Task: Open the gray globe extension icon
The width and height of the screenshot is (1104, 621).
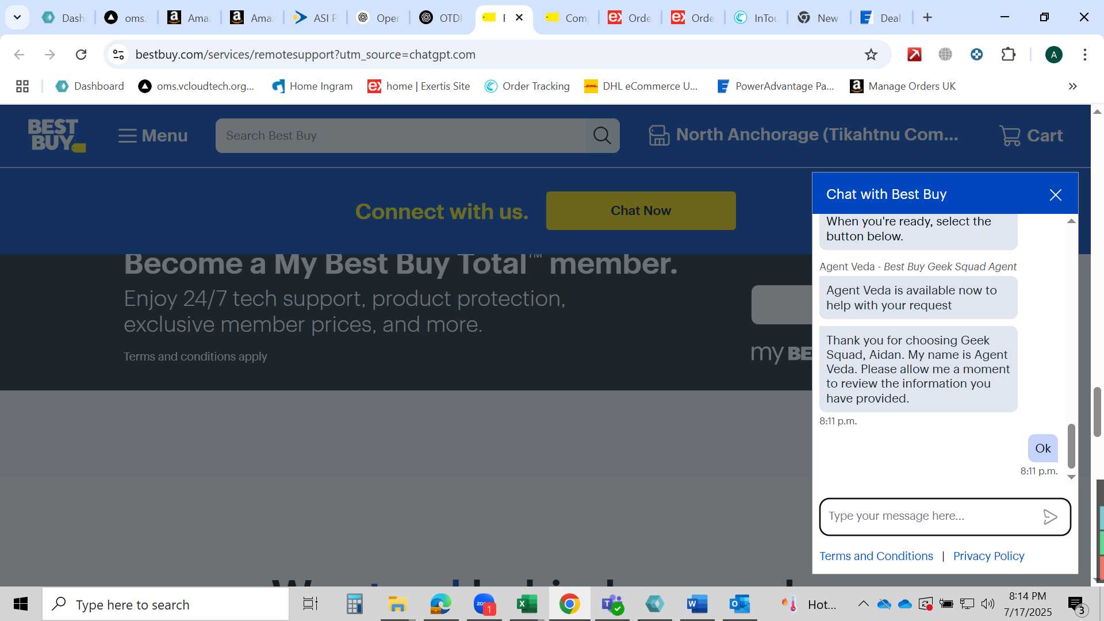Action: point(945,55)
